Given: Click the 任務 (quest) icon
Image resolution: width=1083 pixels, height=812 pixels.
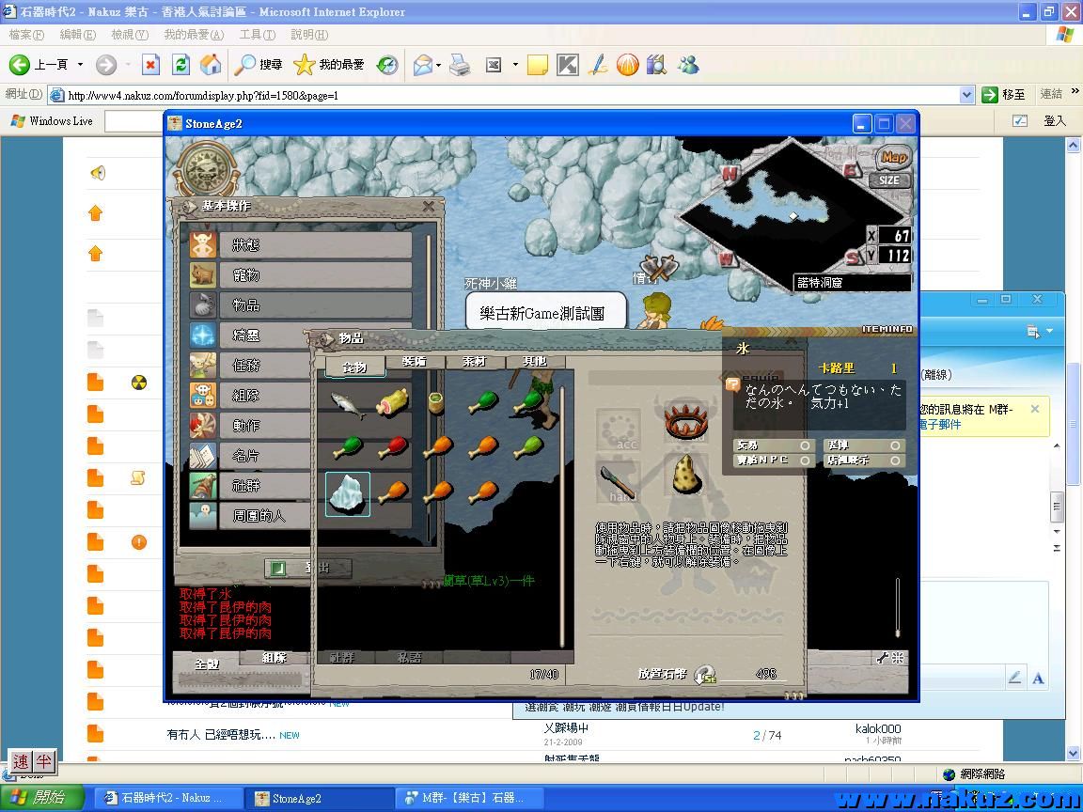Looking at the screenshot, I should click(x=203, y=366).
